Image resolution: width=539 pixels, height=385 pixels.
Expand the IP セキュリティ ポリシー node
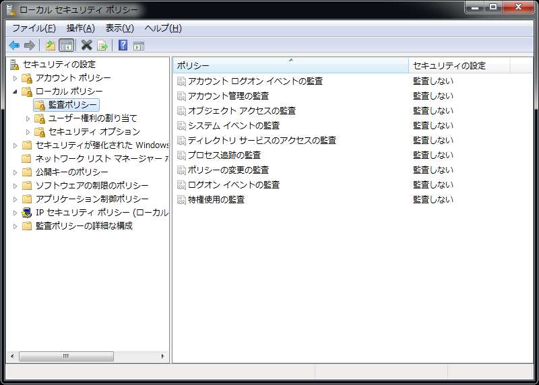(x=15, y=213)
